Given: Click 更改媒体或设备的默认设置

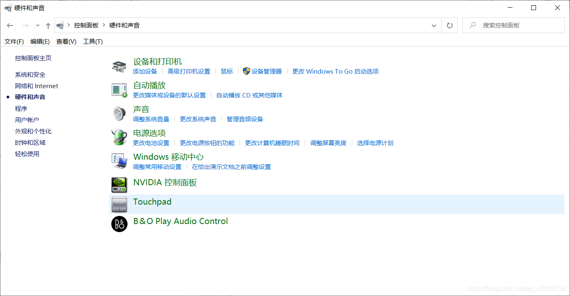Looking at the screenshot, I should tap(169, 95).
